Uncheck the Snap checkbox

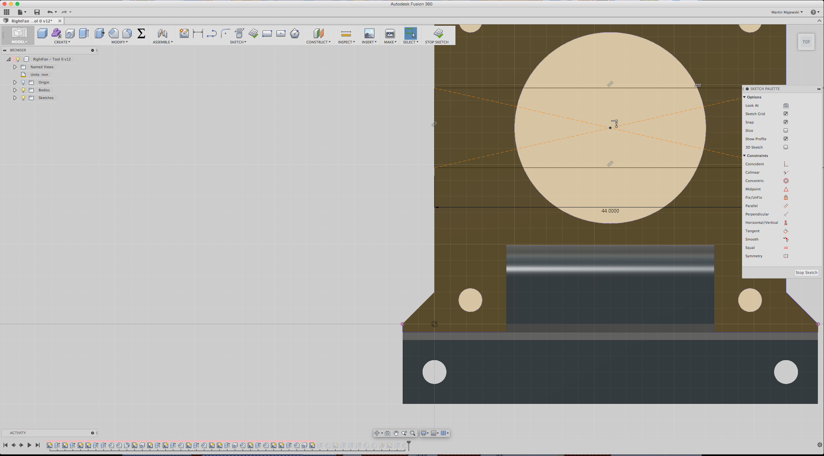[x=786, y=122]
